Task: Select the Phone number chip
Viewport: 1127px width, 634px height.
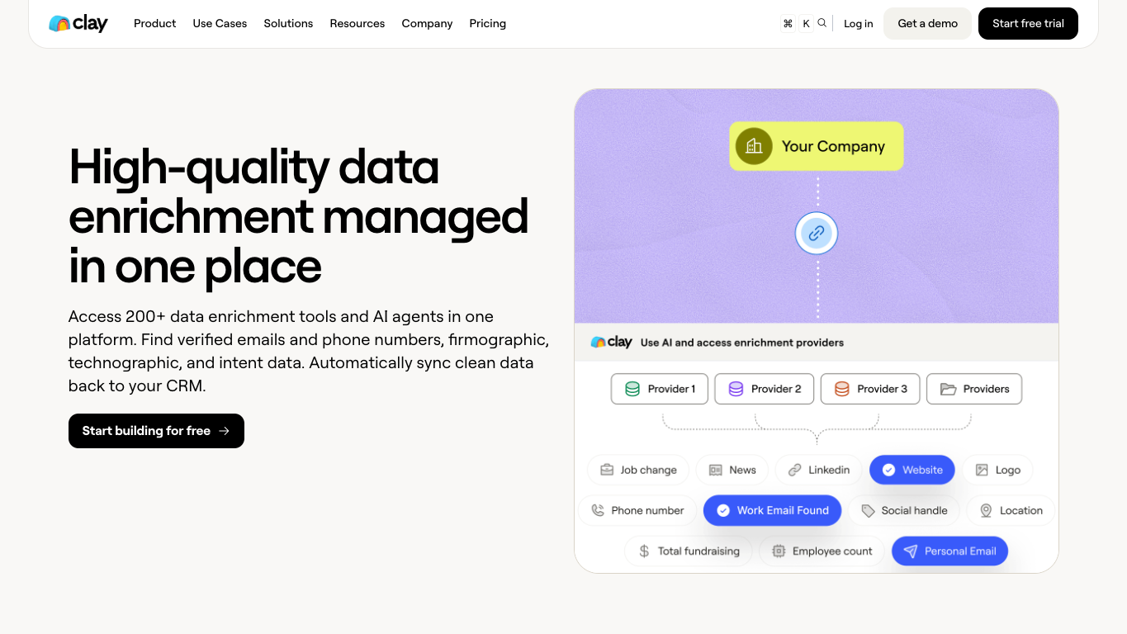Action: click(637, 510)
